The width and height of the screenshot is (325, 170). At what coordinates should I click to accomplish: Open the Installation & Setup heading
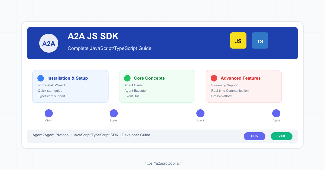point(67,78)
